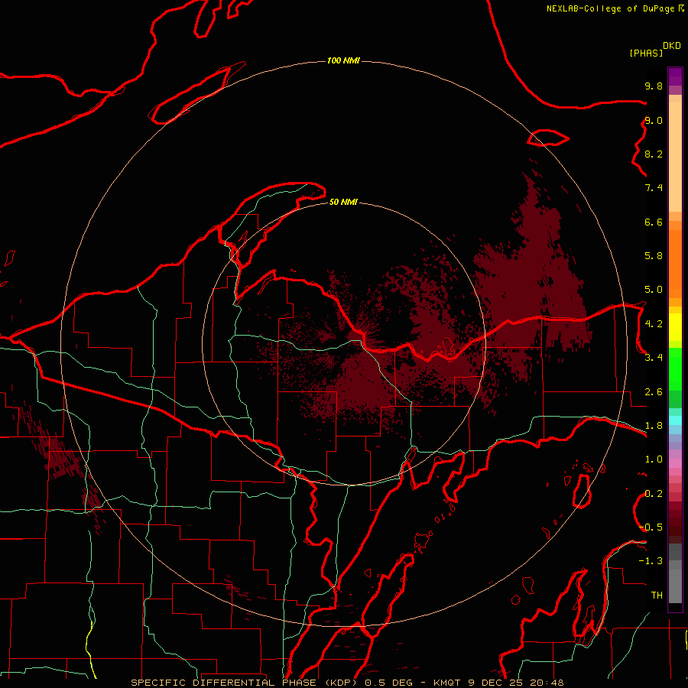Click the -0.5 value on the color scale
The height and width of the screenshot is (688, 688).
coord(651,527)
